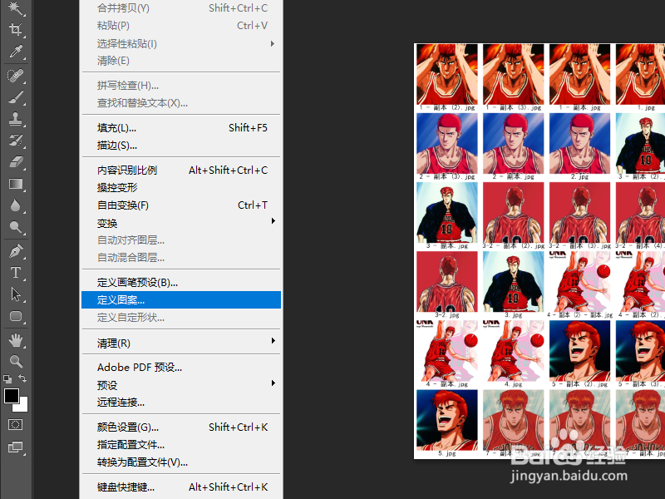Click the grayed 查找和替换文本(X)... menu item
665x499 pixels.
coord(181,103)
